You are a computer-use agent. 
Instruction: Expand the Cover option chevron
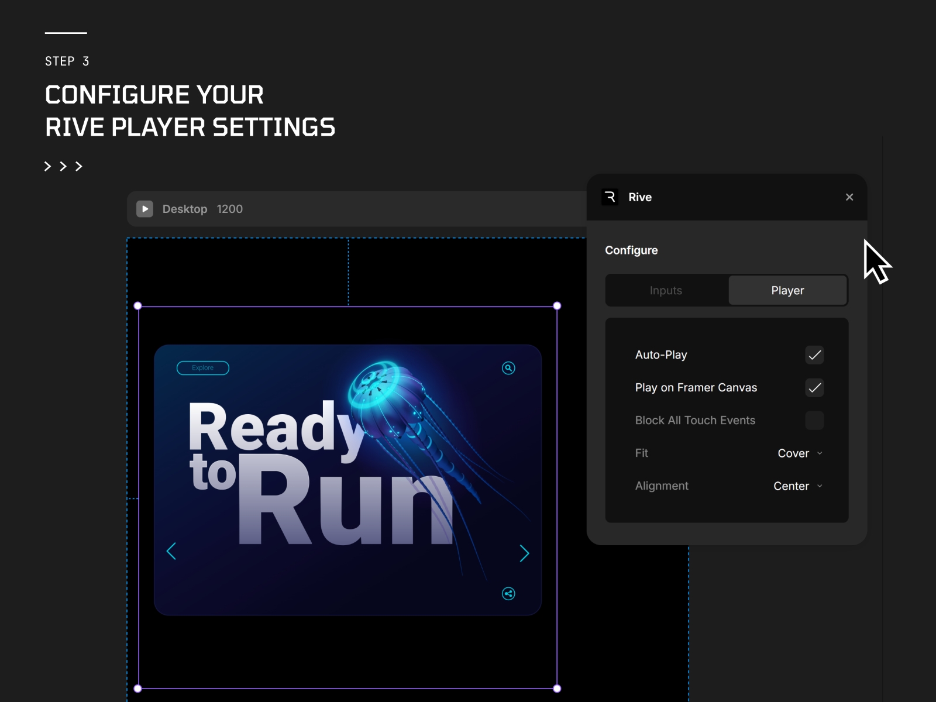click(x=820, y=453)
